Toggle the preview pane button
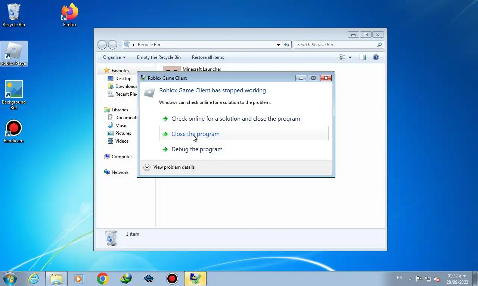478x286 pixels. (362, 57)
